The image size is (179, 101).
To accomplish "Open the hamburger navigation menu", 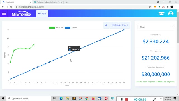I will point(4,14).
